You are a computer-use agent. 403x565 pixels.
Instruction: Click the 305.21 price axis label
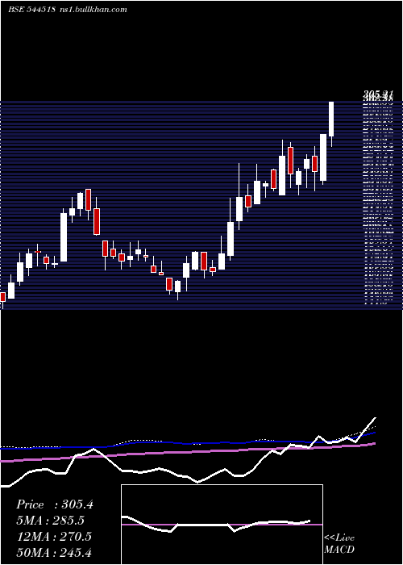click(377, 94)
